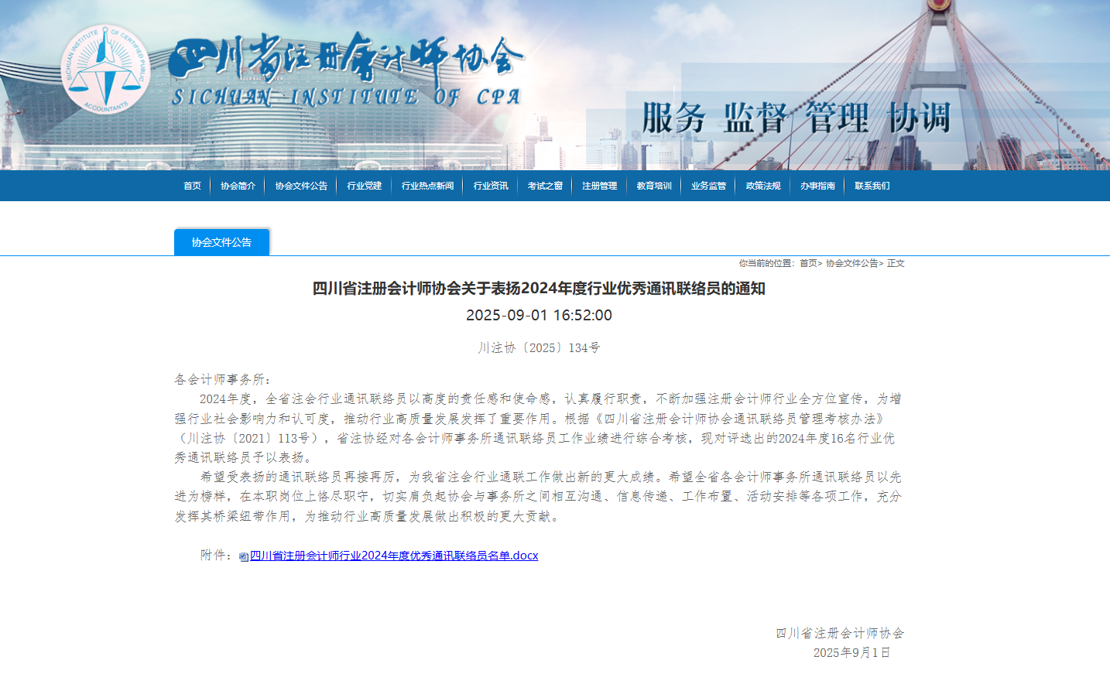This screenshot has width=1110, height=691.
Task: Open the 协会简介 menu item
Action: pos(238,186)
